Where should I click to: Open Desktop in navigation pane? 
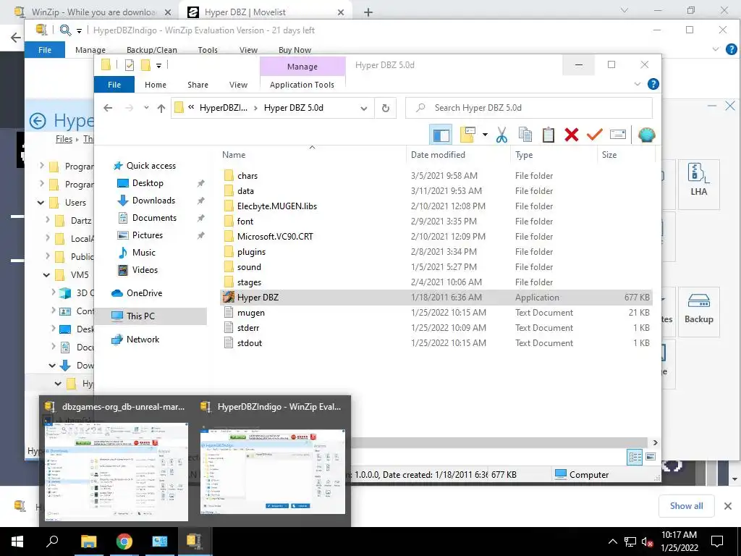click(x=148, y=183)
